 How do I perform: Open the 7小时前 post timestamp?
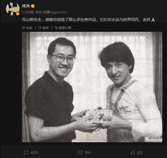[x=28, y=12]
